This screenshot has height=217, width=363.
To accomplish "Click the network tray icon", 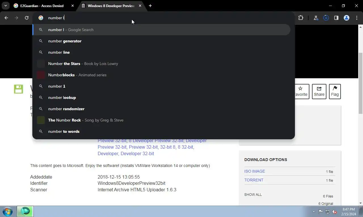I will (328, 212).
